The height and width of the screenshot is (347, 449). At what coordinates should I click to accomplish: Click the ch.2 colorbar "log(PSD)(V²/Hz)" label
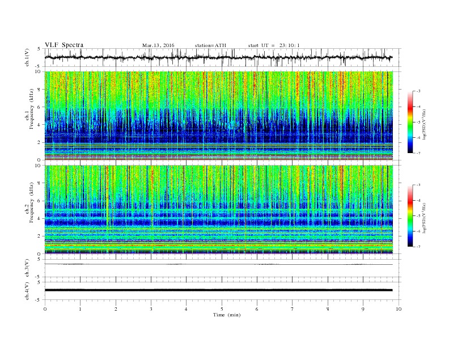pos(424,218)
